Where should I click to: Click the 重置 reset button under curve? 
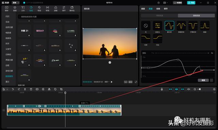(x=203, y=80)
